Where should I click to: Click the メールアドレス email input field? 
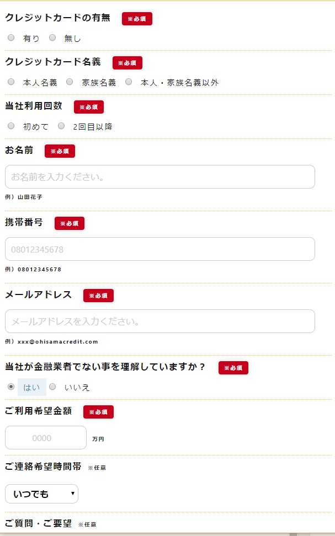tap(159, 321)
